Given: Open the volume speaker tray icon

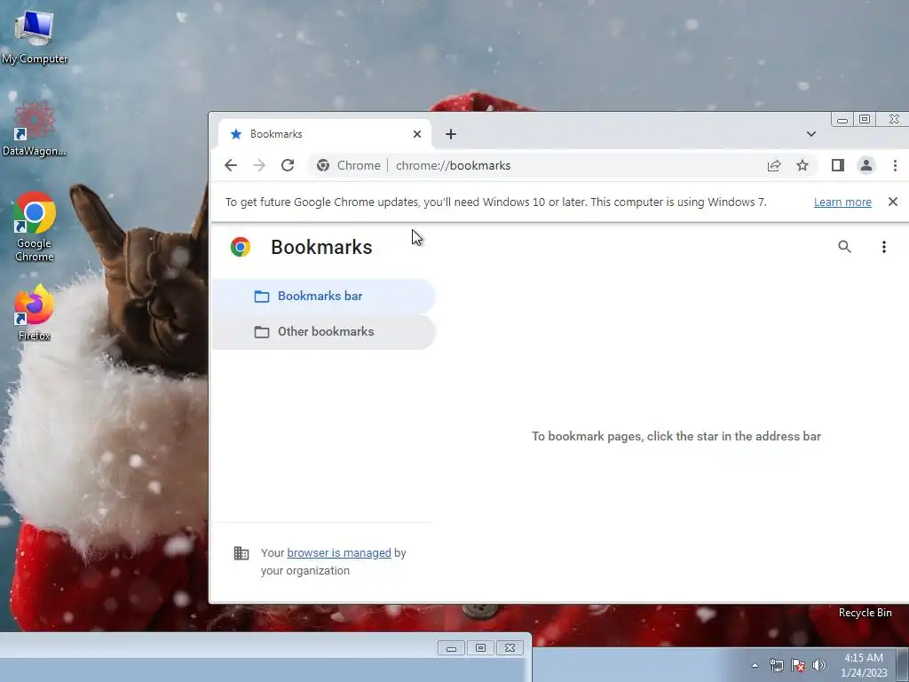Looking at the screenshot, I should point(818,665).
